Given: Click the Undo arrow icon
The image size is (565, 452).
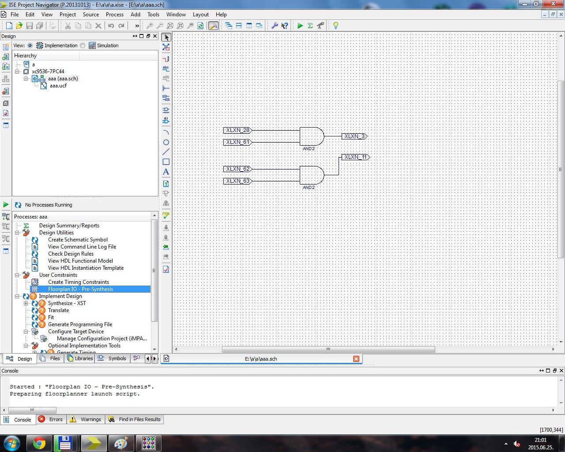Looking at the screenshot, I should tap(111, 26).
